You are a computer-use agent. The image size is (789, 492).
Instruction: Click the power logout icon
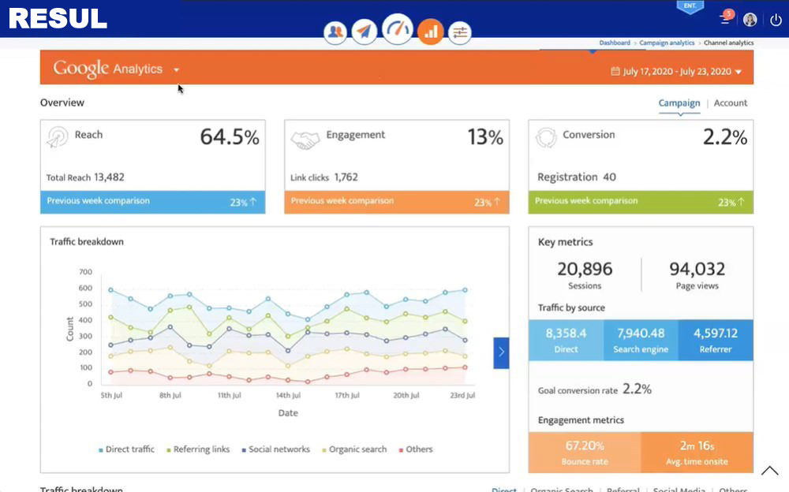[776, 20]
